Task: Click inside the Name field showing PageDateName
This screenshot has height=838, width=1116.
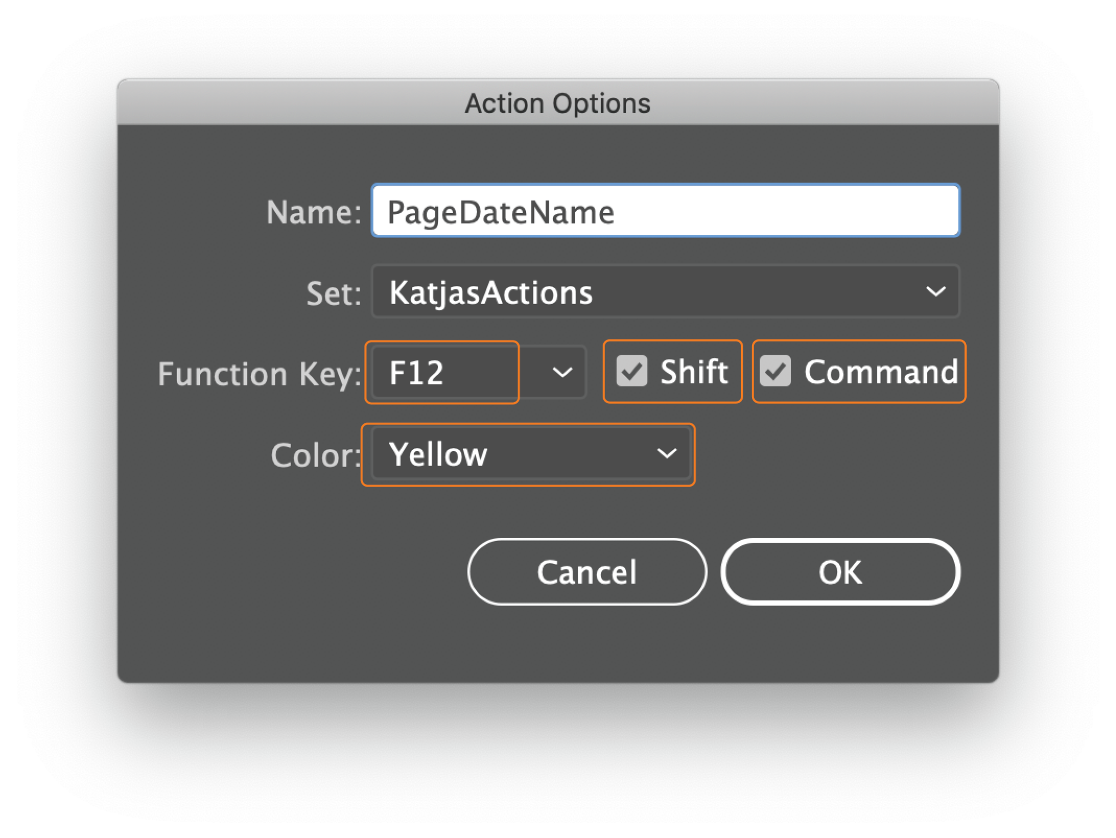Action: click(x=665, y=211)
